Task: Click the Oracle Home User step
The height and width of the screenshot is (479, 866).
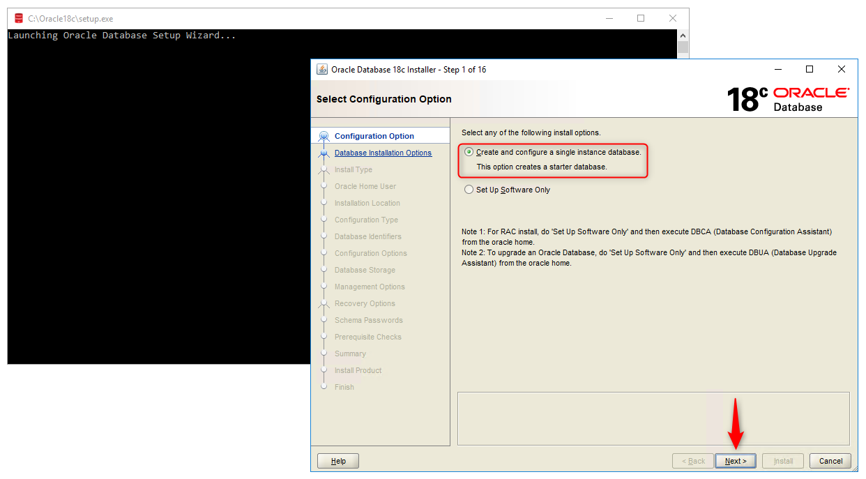Action: [365, 186]
